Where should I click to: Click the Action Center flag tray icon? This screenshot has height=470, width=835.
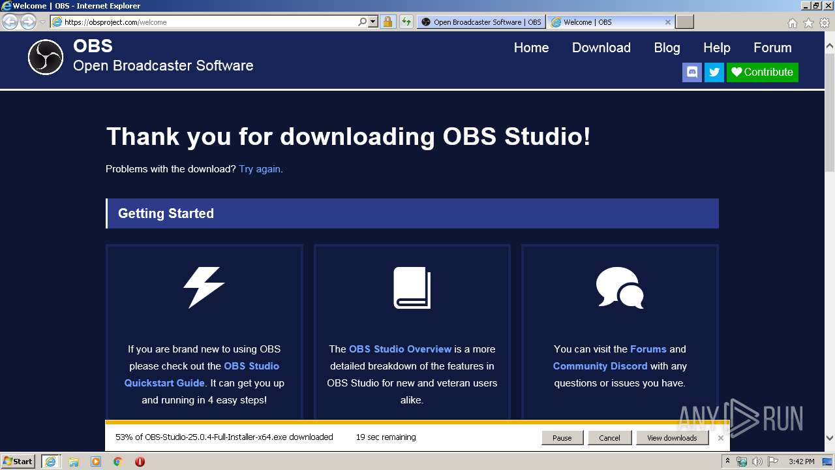(773, 462)
